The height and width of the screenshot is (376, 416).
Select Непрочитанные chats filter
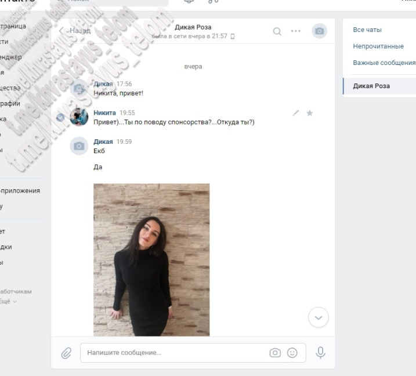pos(378,46)
